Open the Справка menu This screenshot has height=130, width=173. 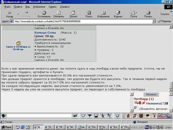65,7
